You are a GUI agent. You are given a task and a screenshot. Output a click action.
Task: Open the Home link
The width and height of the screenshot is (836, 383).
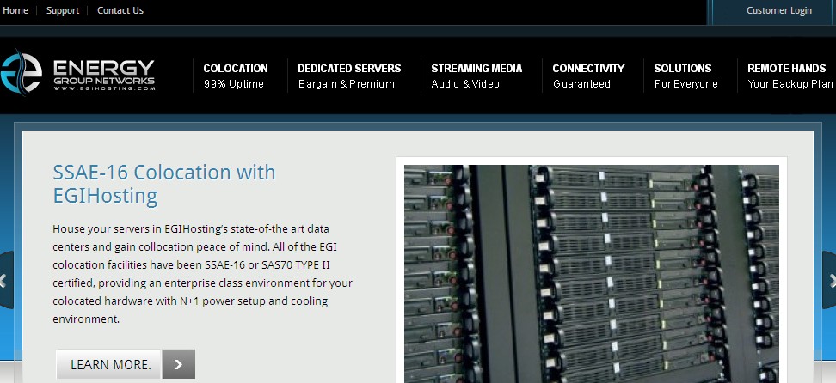pos(15,10)
